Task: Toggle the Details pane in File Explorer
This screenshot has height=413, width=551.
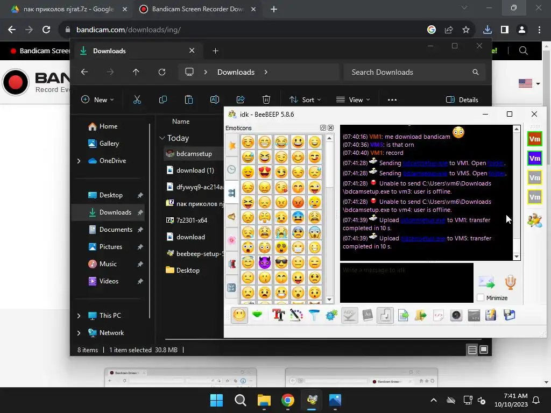Action: click(x=462, y=99)
